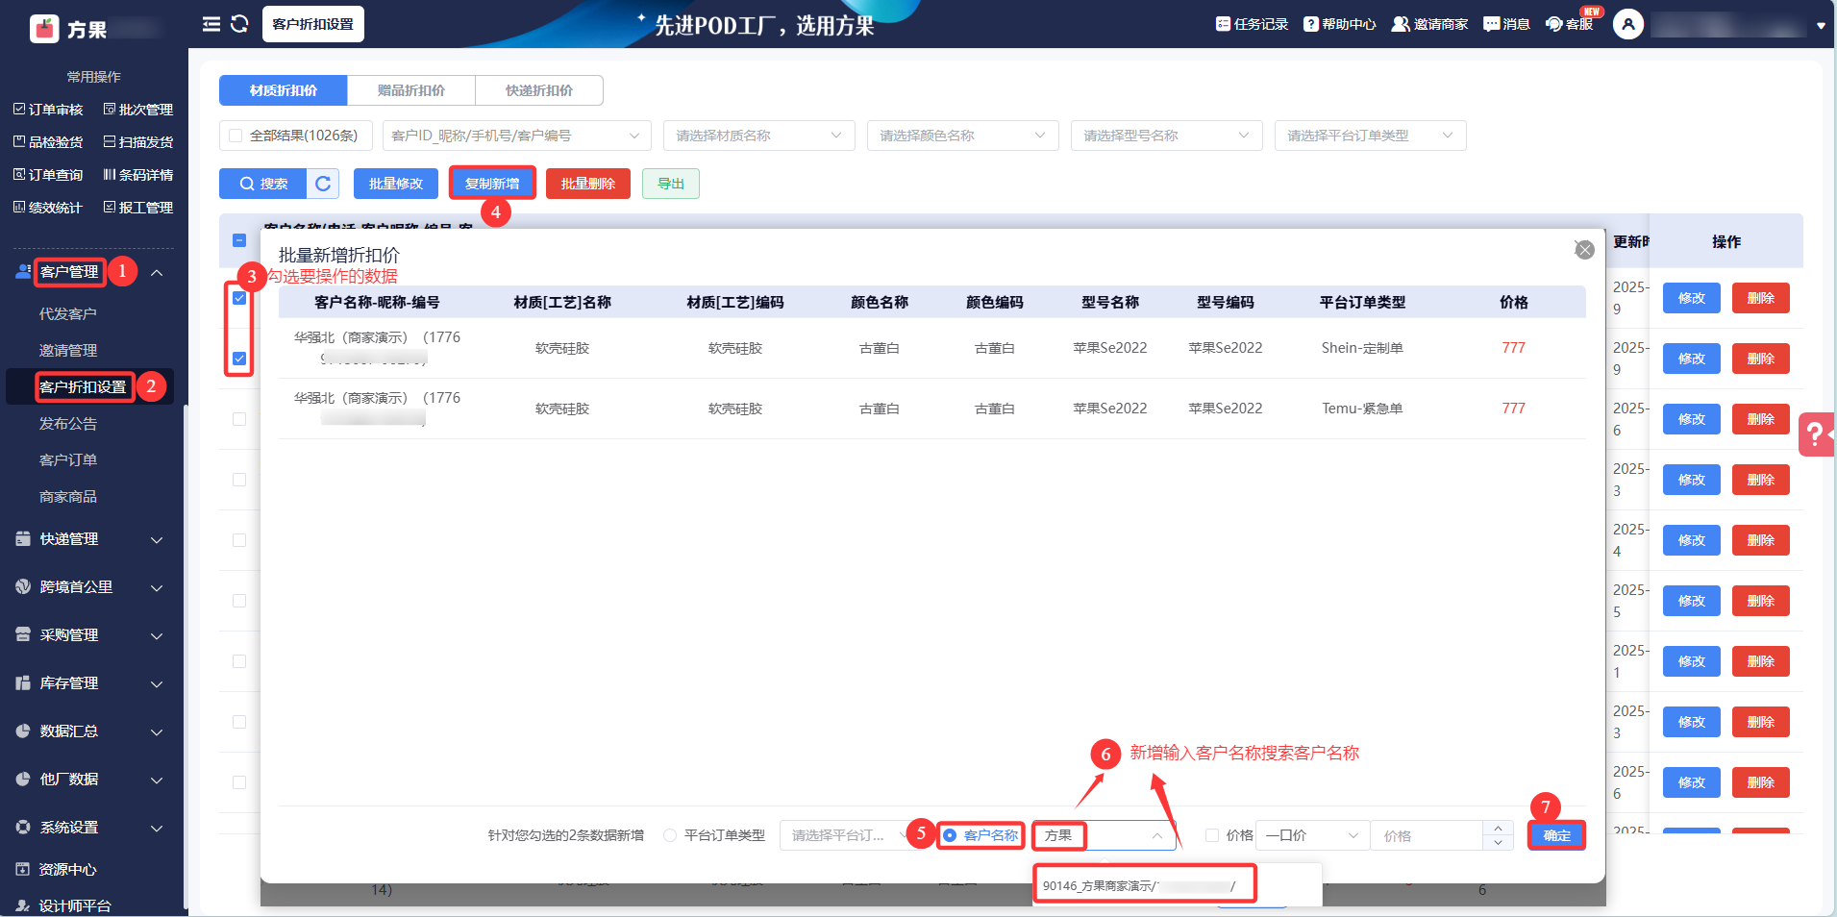Close the batch add discount dialog
Screen dimensions: 1837x917
(1585, 250)
